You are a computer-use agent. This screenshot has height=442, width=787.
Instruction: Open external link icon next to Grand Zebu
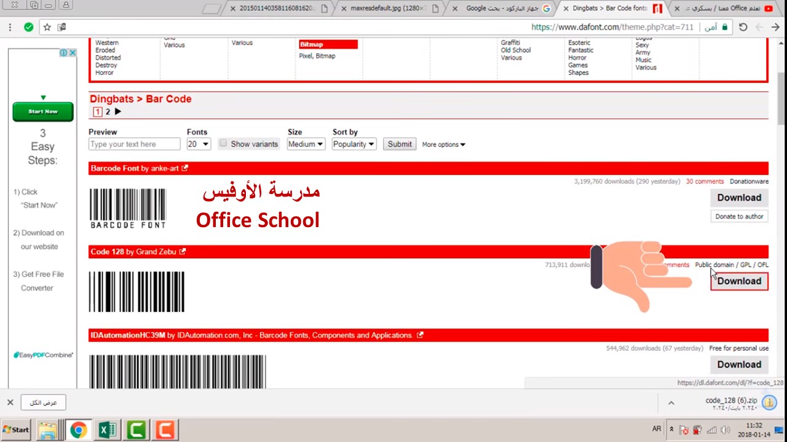[x=182, y=252]
